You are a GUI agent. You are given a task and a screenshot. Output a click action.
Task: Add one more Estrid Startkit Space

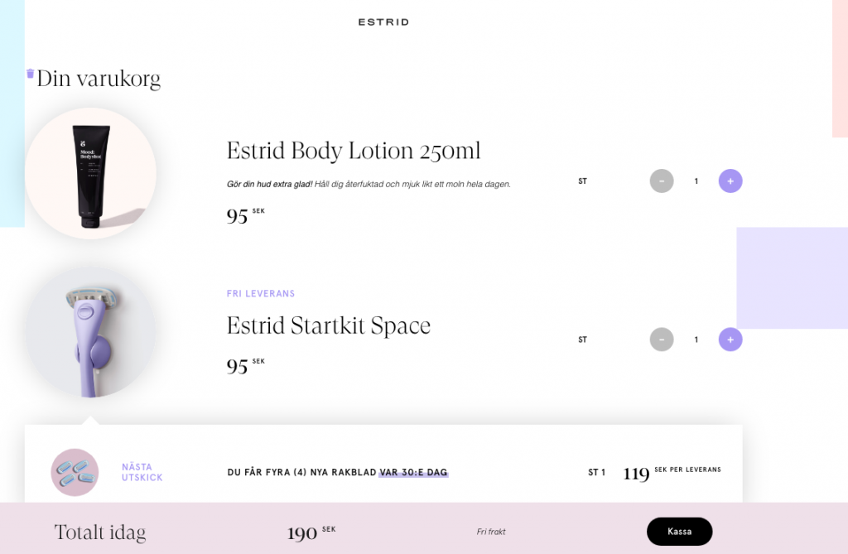point(730,340)
